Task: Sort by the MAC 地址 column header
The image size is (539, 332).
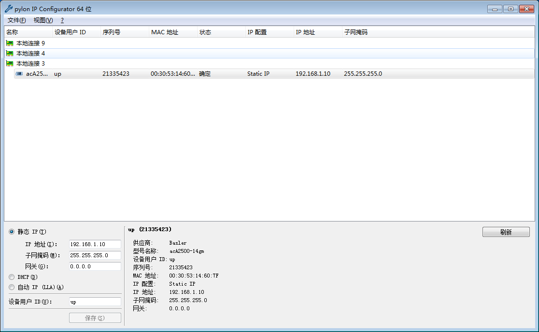Action: coord(172,32)
